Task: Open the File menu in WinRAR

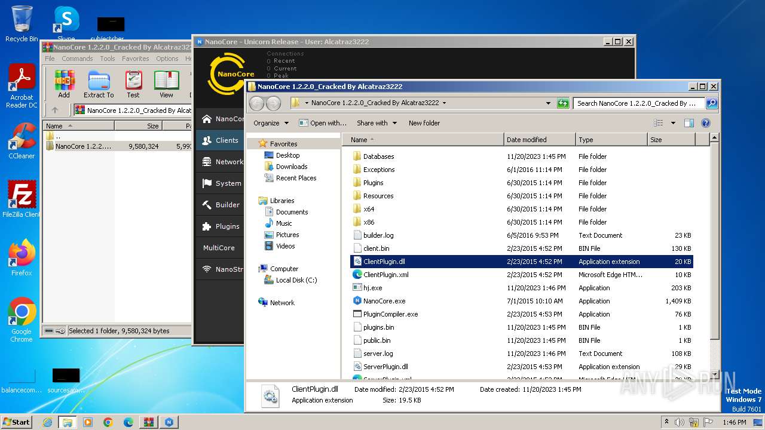Action: 50,59
